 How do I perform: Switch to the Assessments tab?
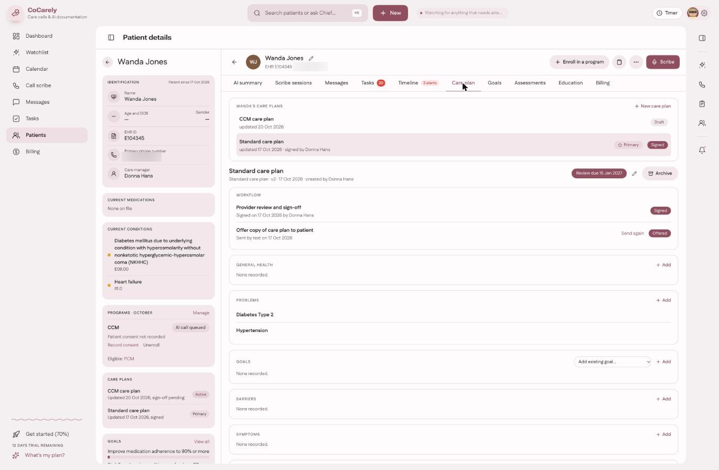tap(530, 83)
